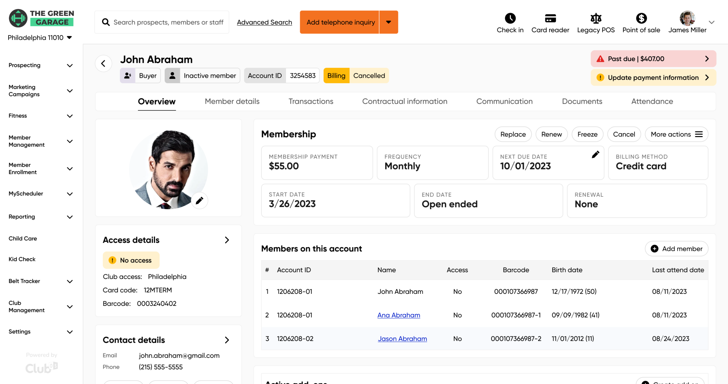Click the More actions hamburger menu icon
Screen dimensions: 728x384
click(699, 134)
